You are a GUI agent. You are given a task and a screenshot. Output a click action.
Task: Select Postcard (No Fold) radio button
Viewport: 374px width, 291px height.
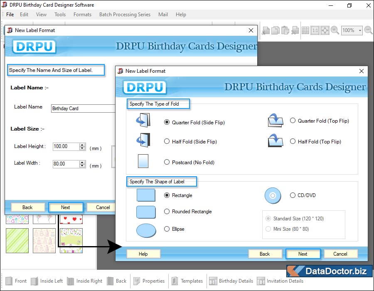[167, 162]
